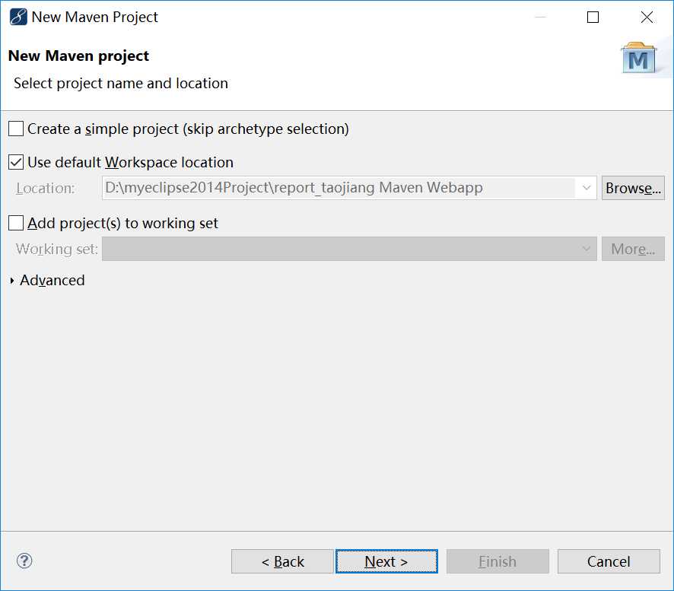674x591 pixels.
Task: Go to previous page with Back
Action: [x=282, y=561]
